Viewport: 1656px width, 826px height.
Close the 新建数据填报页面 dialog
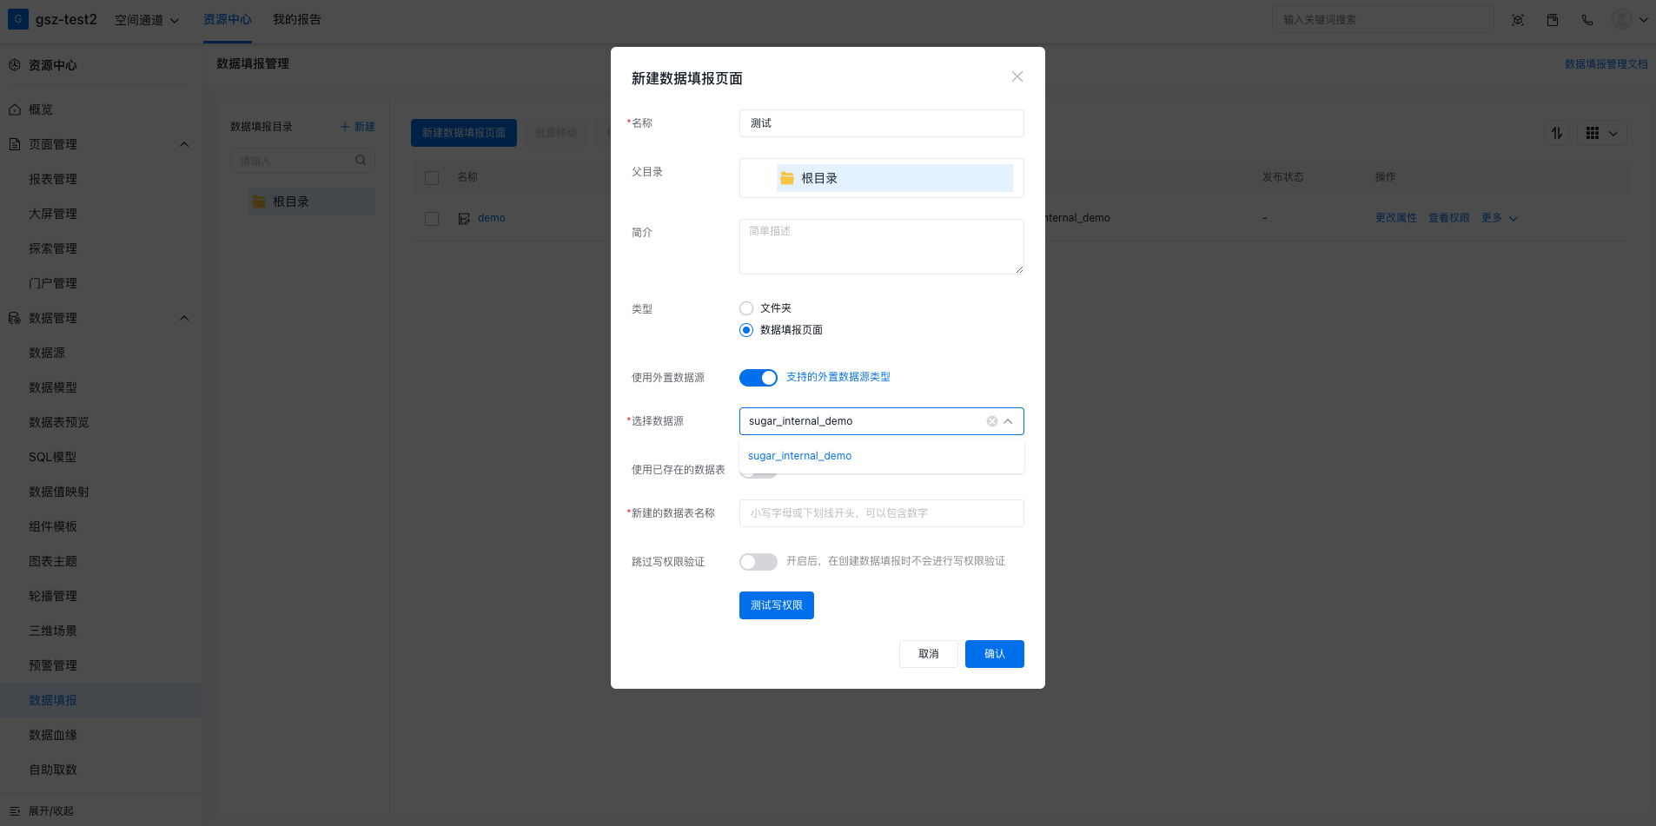[x=1017, y=76]
